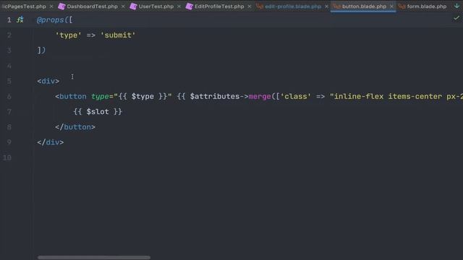Select the button.blade.php tab
Screen dimensions: 463x260
[364, 6]
